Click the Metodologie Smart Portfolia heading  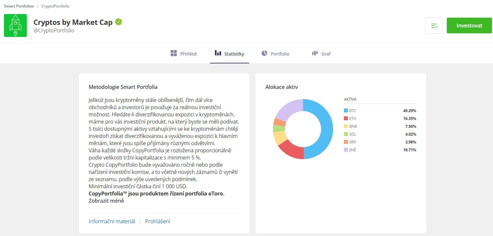coord(123,87)
